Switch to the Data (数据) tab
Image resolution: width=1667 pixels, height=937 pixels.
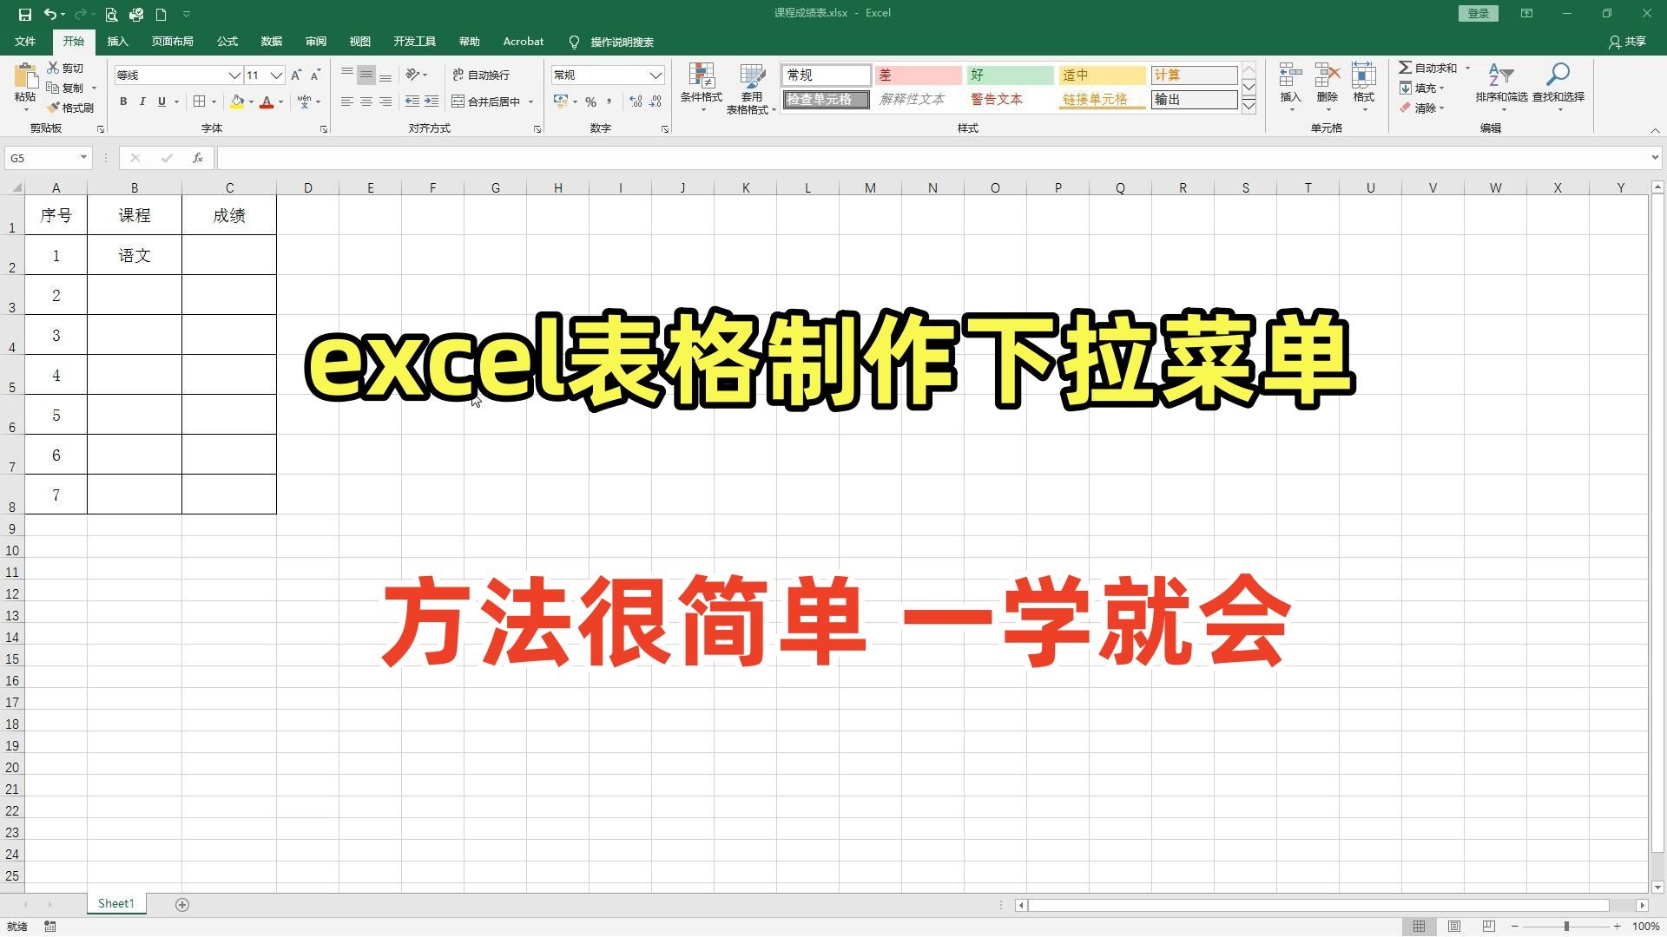[x=271, y=42]
